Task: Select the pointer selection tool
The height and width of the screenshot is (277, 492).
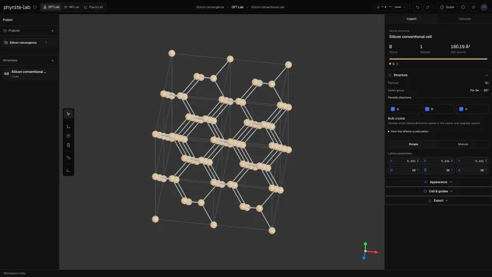Action: pyautogui.click(x=68, y=114)
